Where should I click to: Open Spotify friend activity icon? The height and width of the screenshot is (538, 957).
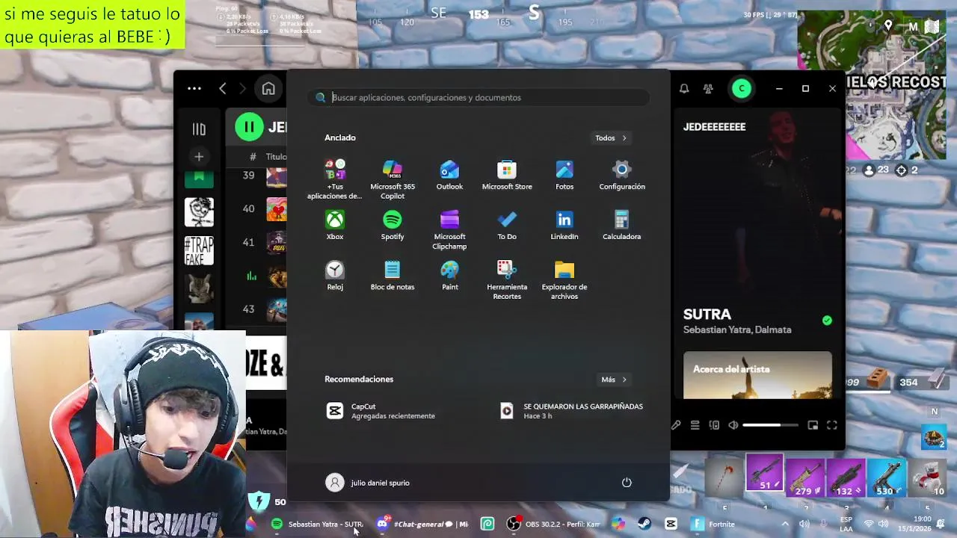pyautogui.click(x=708, y=89)
